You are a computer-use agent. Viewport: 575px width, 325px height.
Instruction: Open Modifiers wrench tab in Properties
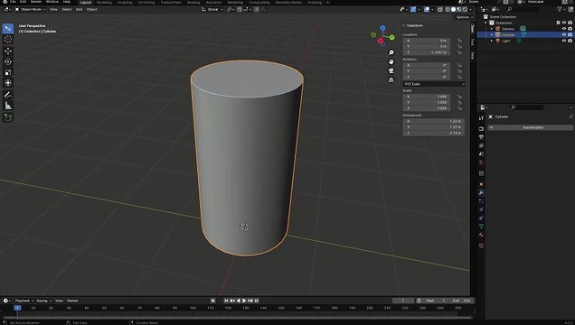point(481,192)
